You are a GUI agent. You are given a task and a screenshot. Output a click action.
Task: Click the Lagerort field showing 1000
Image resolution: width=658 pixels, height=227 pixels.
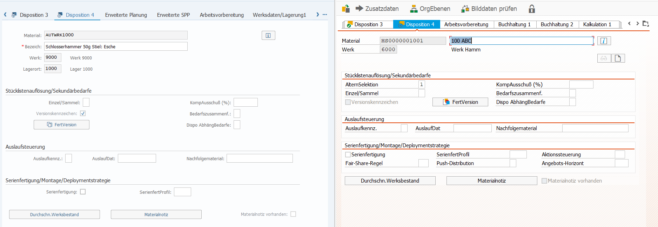click(x=53, y=69)
